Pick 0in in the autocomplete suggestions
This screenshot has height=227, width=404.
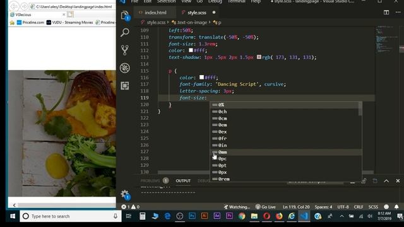[285, 145]
